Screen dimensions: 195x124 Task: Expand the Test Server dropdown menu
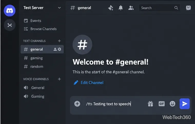click(x=60, y=8)
